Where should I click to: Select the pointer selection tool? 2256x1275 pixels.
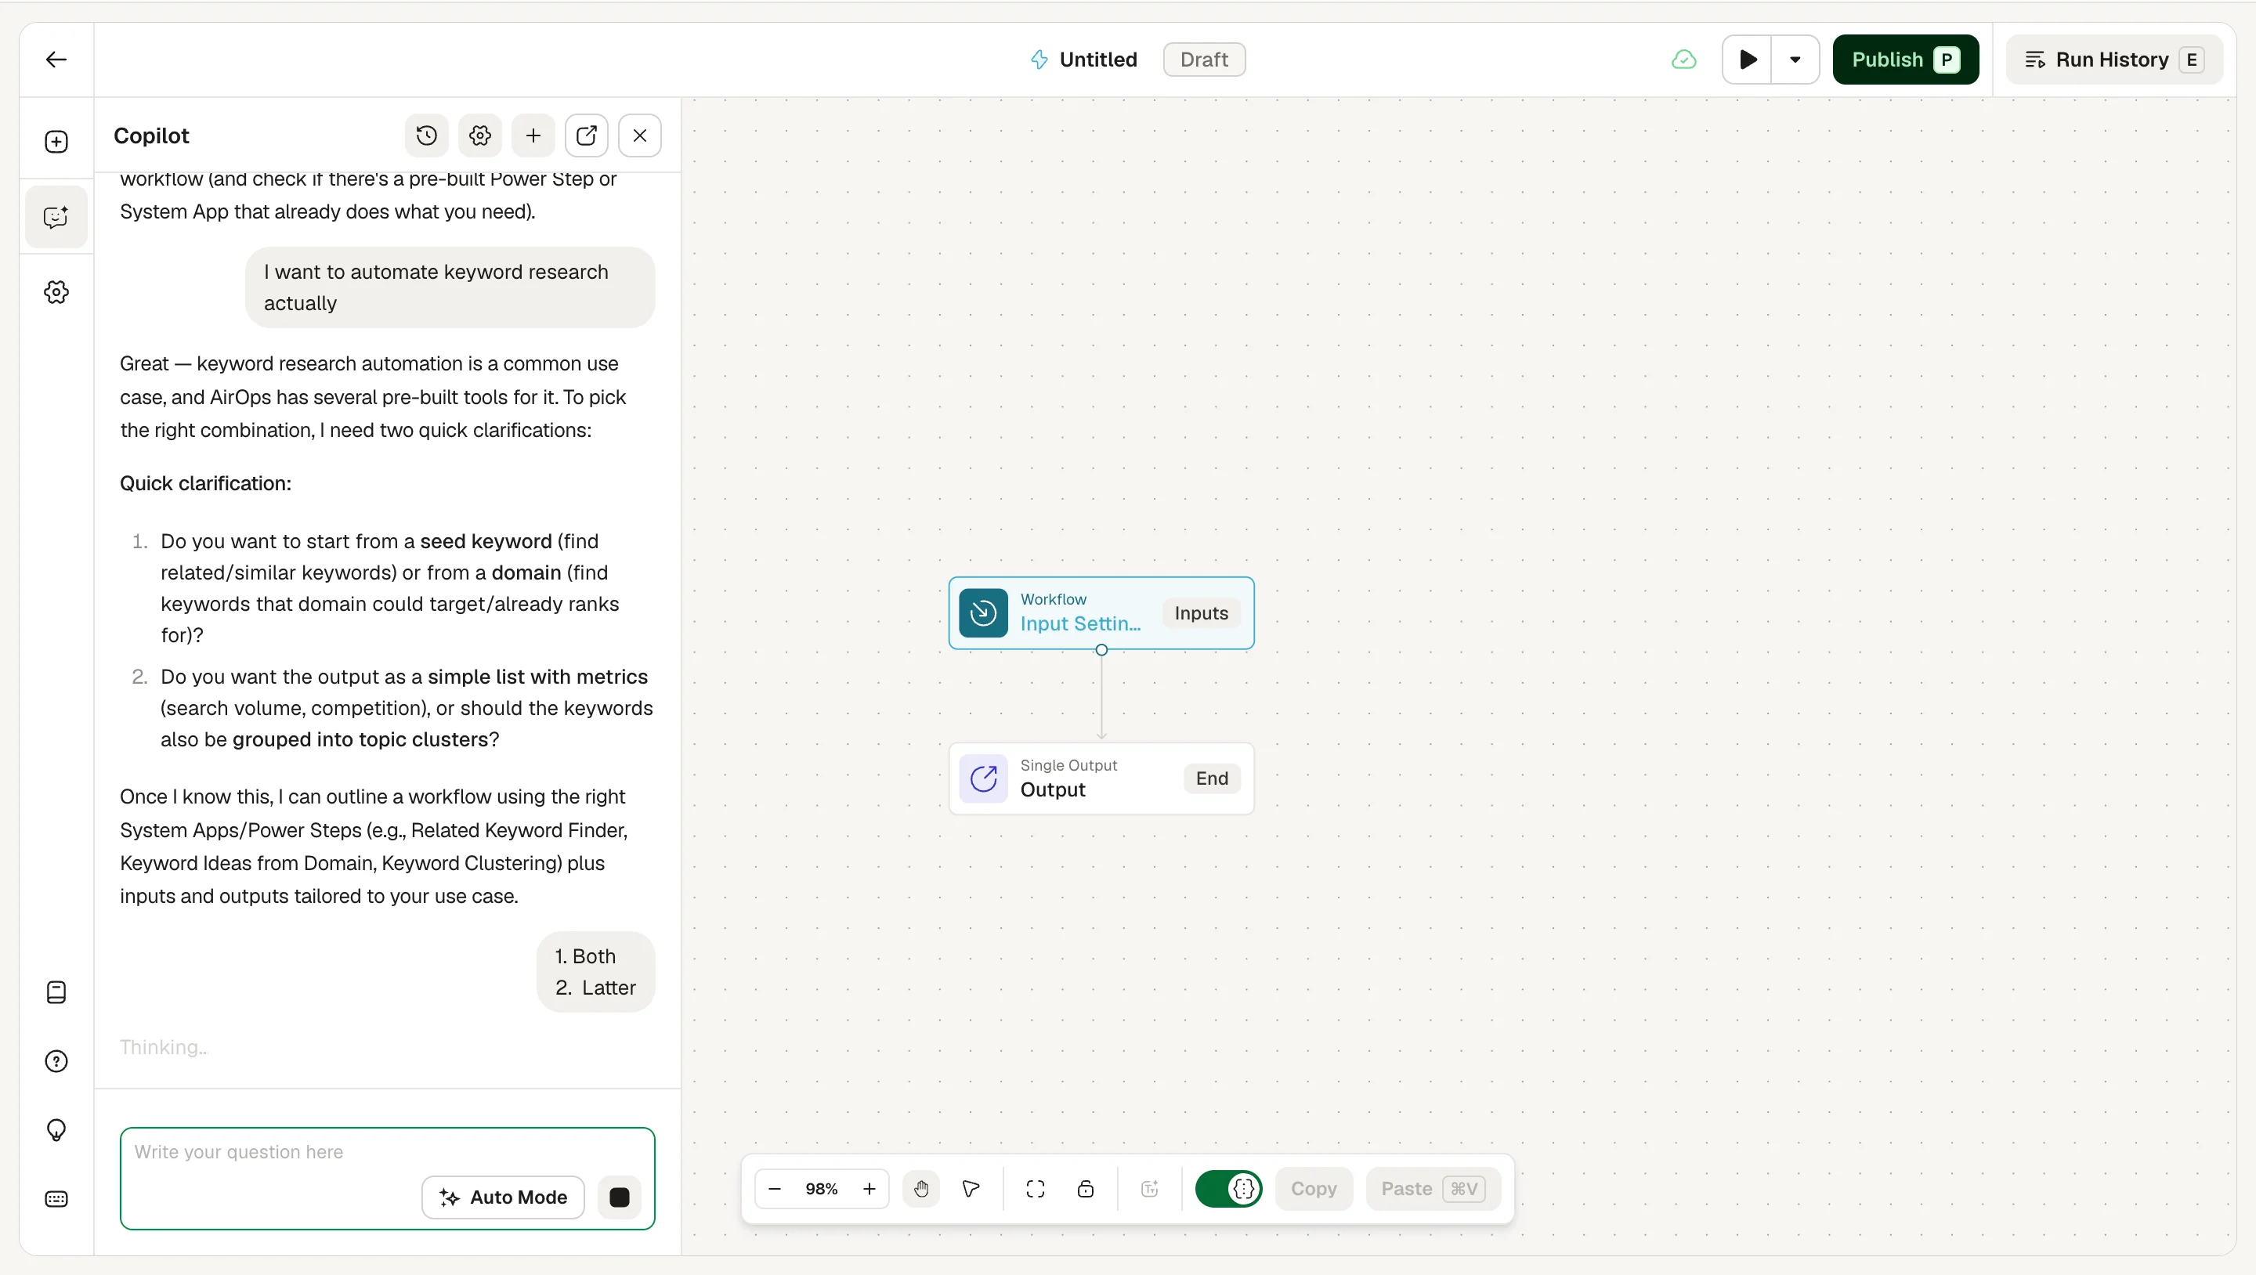pyautogui.click(x=971, y=1189)
